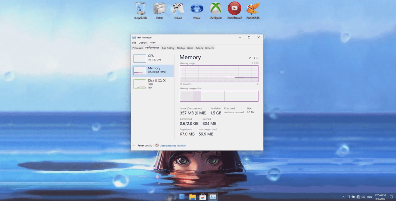
Task: Click the Open Resource Monitor icon
Action: (157, 145)
